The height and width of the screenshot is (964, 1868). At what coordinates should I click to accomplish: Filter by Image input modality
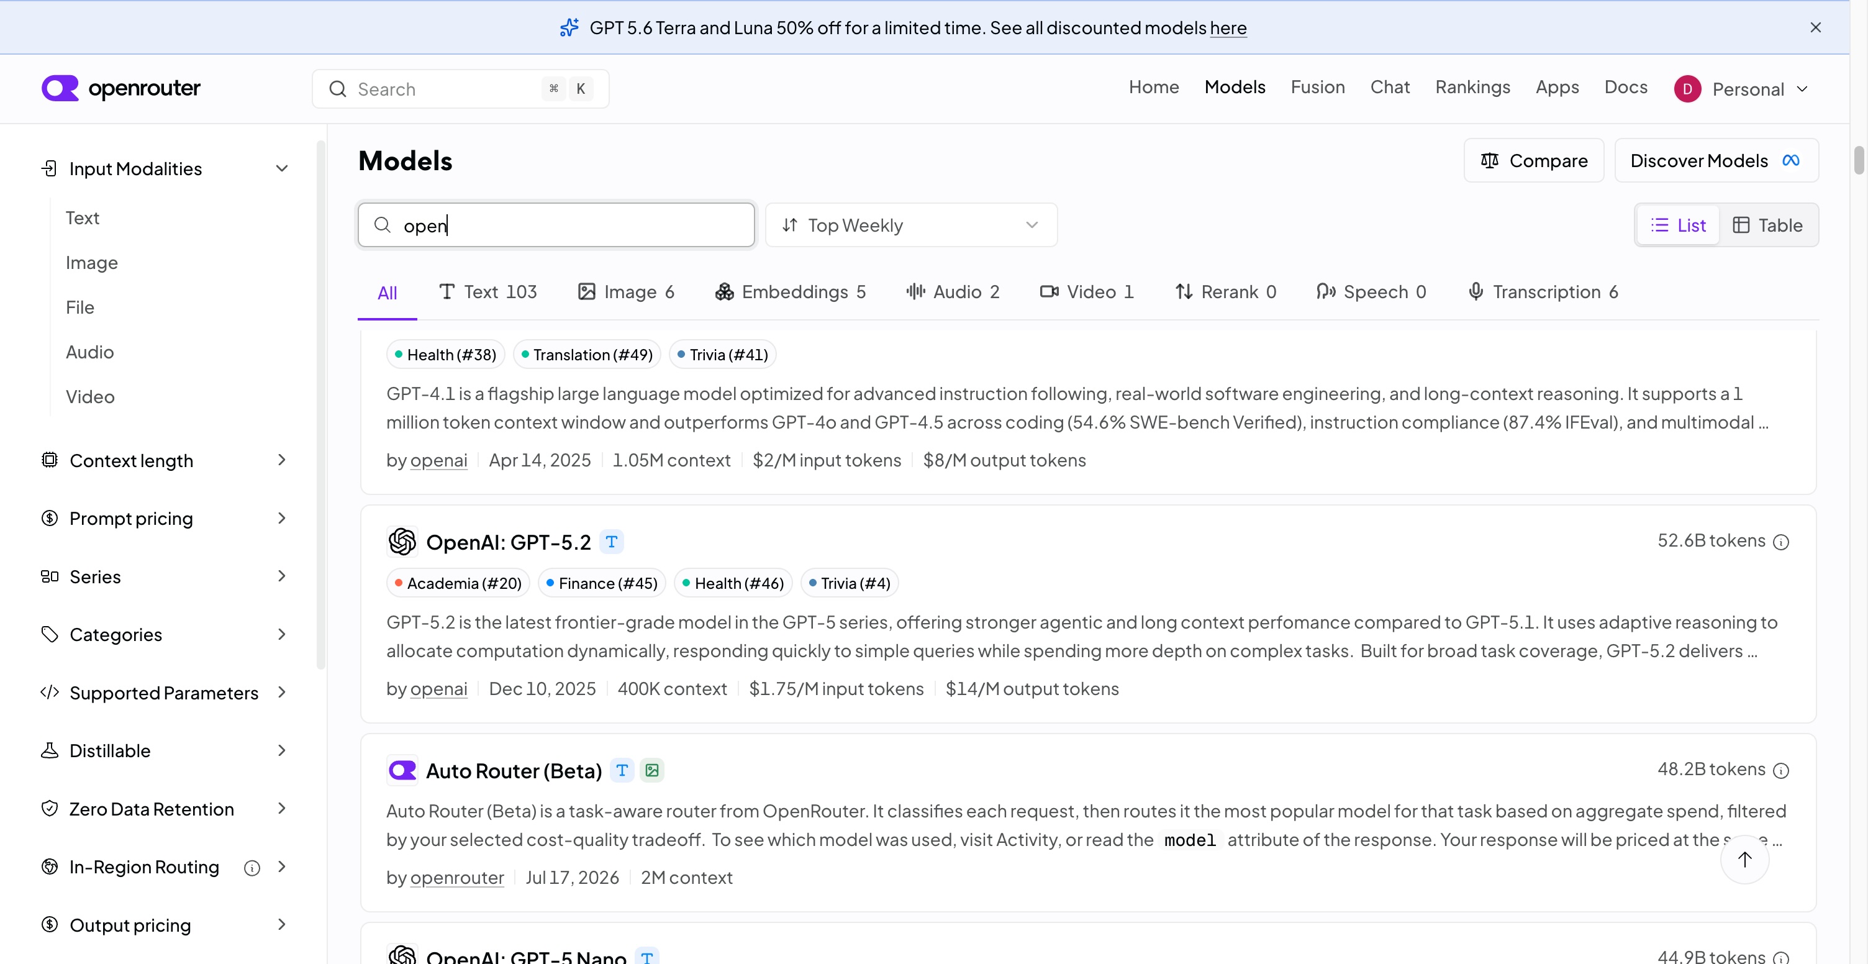pos(91,263)
